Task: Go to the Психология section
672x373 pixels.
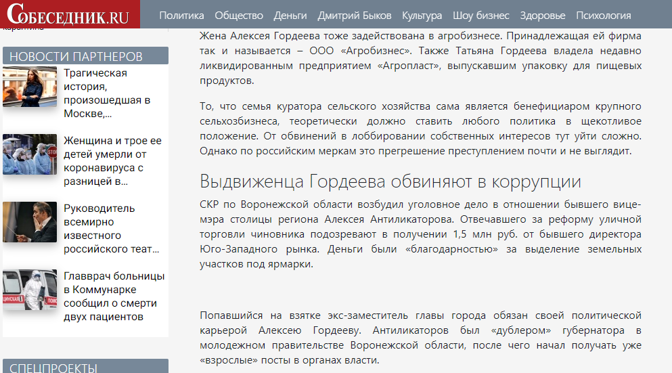Action: (x=604, y=16)
